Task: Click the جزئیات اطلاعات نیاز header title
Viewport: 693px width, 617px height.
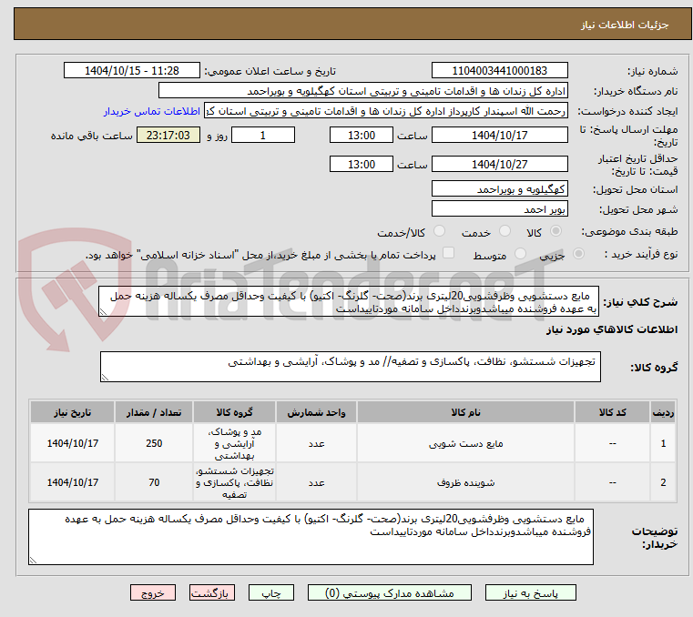Action: tap(625, 25)
